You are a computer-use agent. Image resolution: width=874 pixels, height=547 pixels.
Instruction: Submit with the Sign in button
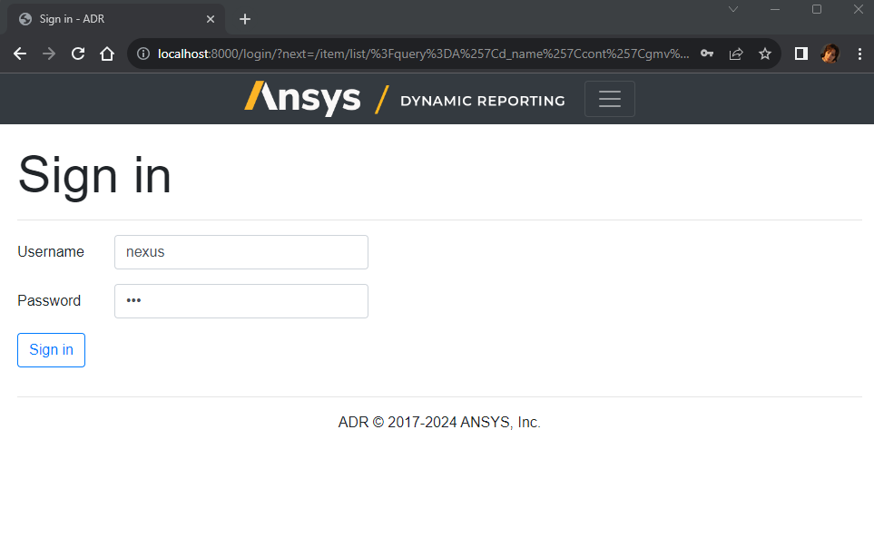[52, 350]
